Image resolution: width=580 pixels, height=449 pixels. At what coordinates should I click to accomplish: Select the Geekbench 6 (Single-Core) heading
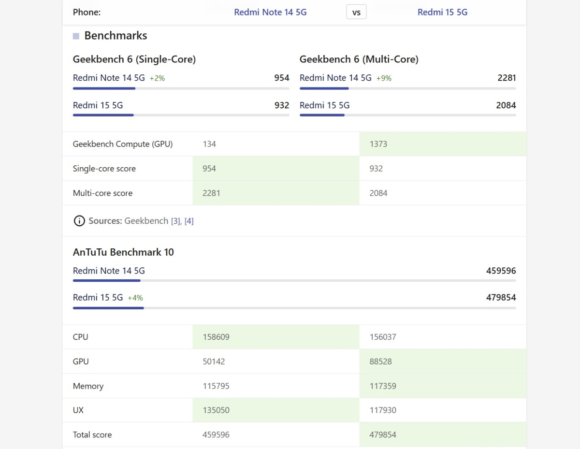coord(134,59)
